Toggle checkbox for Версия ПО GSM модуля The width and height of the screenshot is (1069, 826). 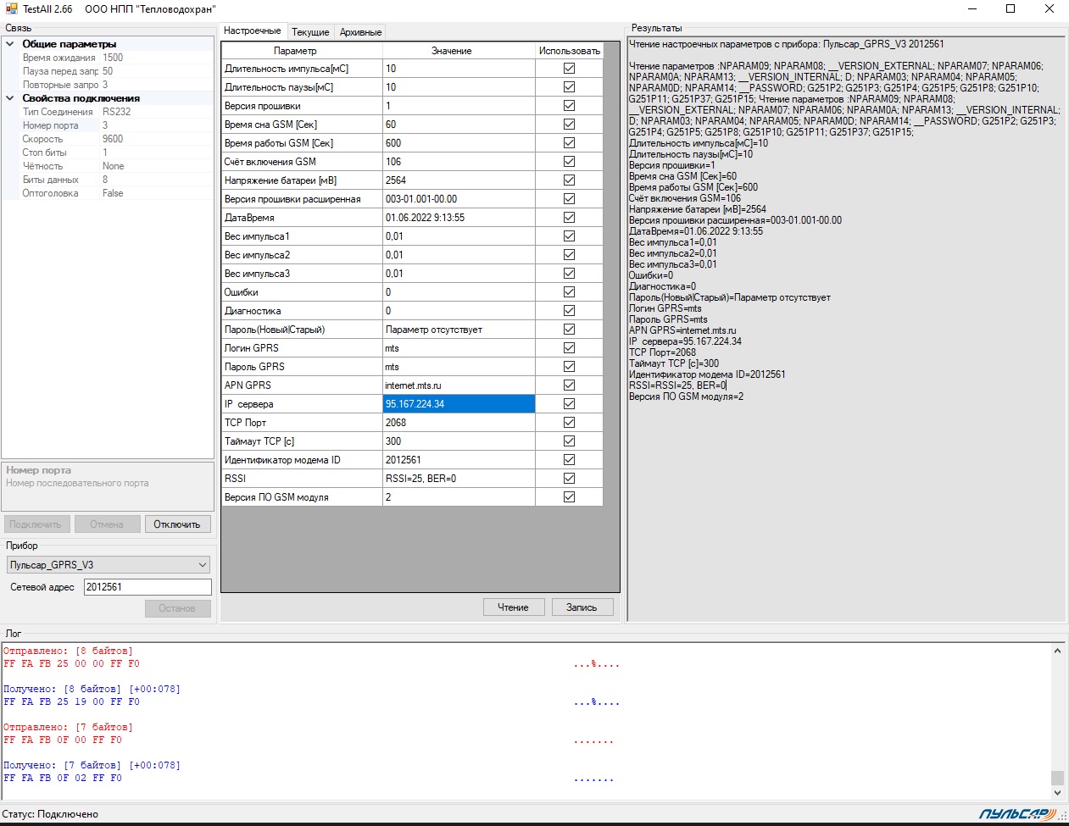click(x=569, y=497)
